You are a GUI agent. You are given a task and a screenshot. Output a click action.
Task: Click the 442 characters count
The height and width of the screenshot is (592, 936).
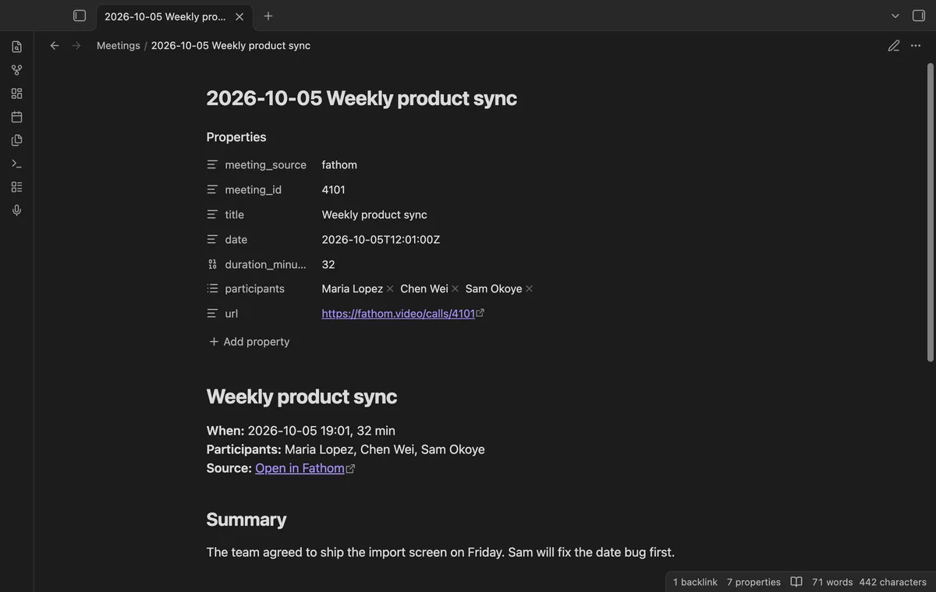pos(893,582)
